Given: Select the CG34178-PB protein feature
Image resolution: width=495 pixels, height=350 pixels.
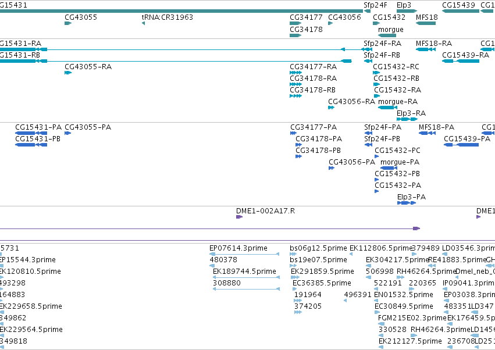Looking at the screenshot, I should pyautogui.click(x=298, y=156).
